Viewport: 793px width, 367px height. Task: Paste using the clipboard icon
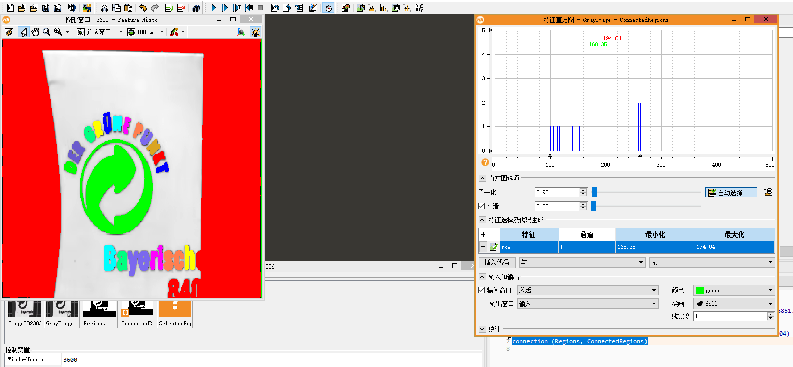pos(128,8)
